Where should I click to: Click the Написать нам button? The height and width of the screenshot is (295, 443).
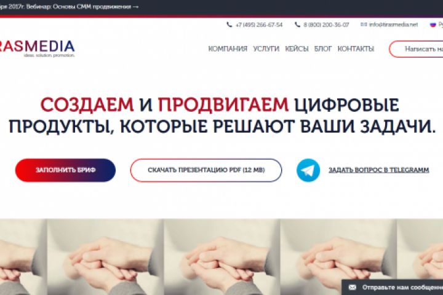click(x=416, y=49)
